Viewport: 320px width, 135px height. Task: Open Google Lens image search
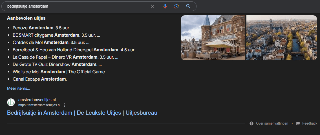point(176,6)
